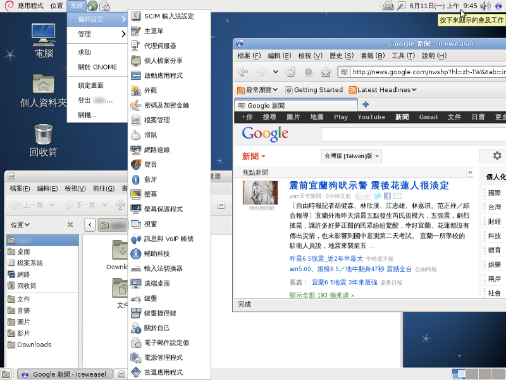The image size is (506, 380).
Task: Click the 訊息與 VoIP 帳號 icon
Action: (136, 239)
